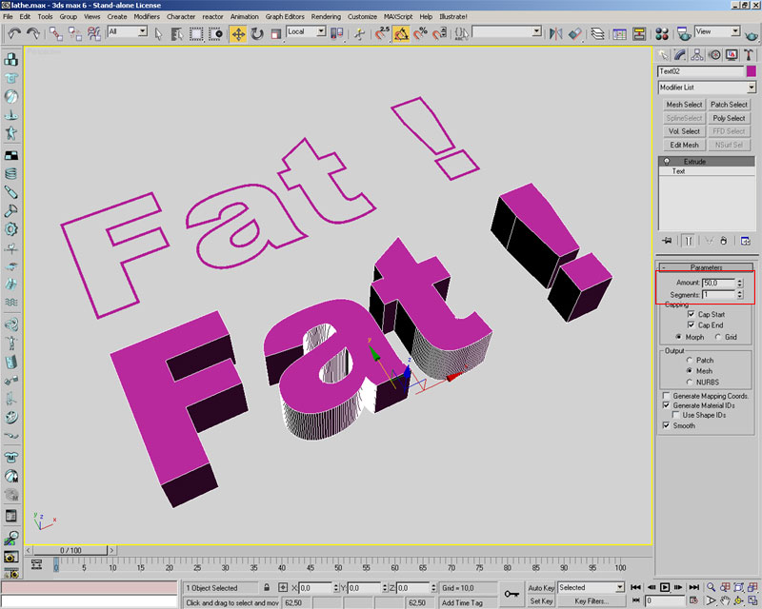Screen dimensions: 762x609
Task: Open the Rendering menu
Action: [326, 16]
